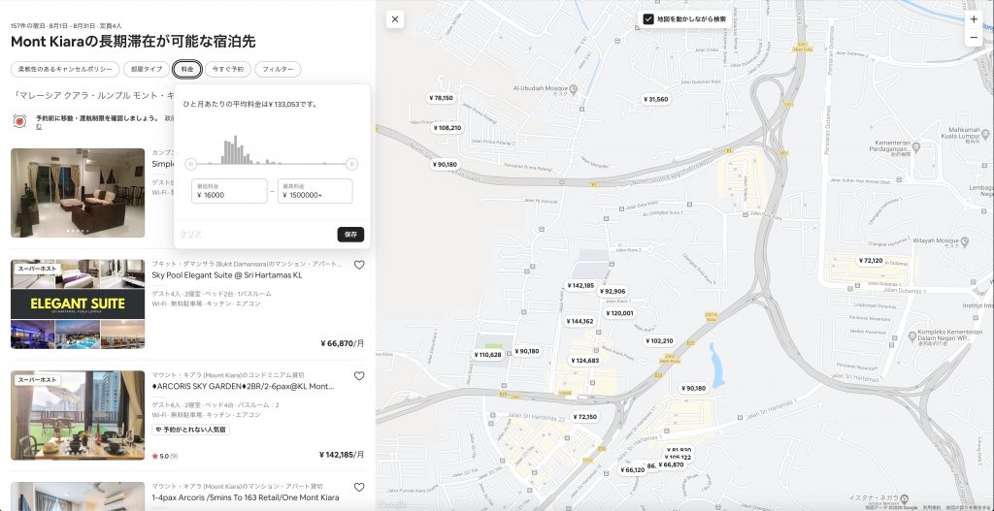
Task: Select the ¥110,628 map price marker
Action: 487,355
